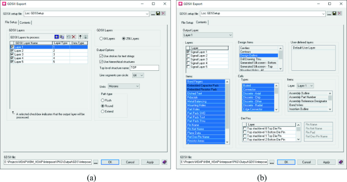Image resolution: width=347 pixels, height=182 pixels.
Task: Click Design Items list scrollbar down arrow
Action: [281, 69]
